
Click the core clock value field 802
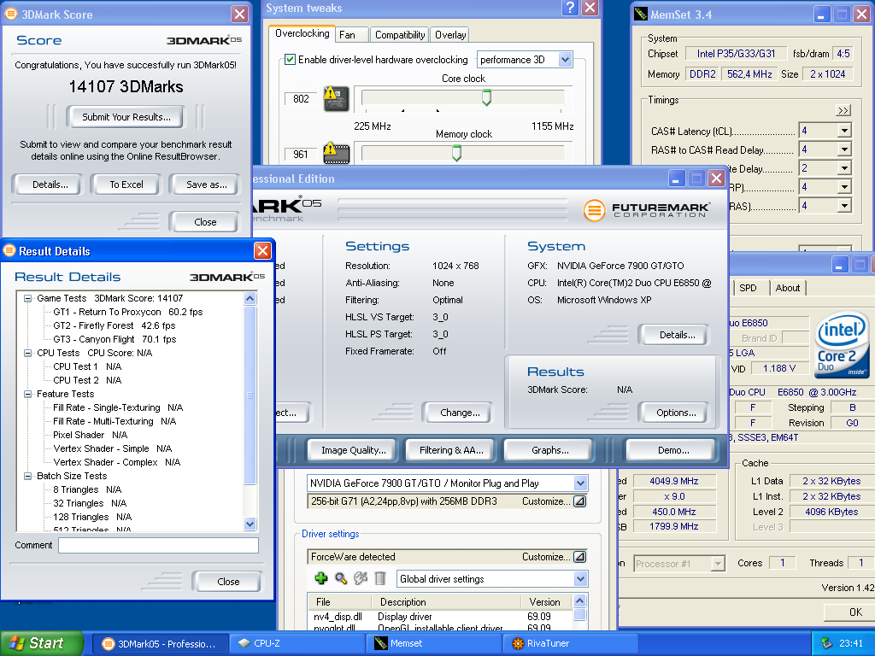[301, 99]
